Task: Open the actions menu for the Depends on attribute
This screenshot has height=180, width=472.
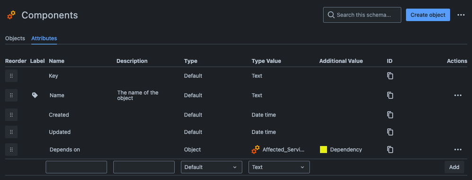Action: (458, 149)
